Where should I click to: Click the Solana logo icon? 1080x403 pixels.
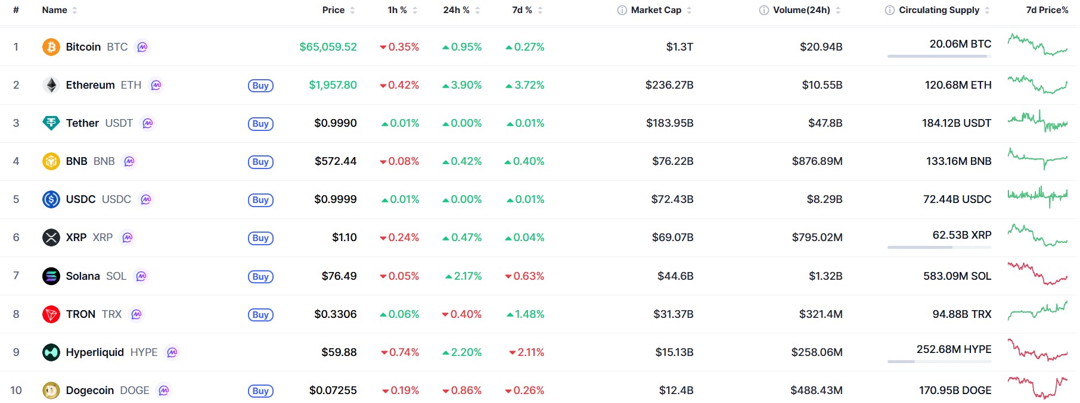(x=51, y=276)
